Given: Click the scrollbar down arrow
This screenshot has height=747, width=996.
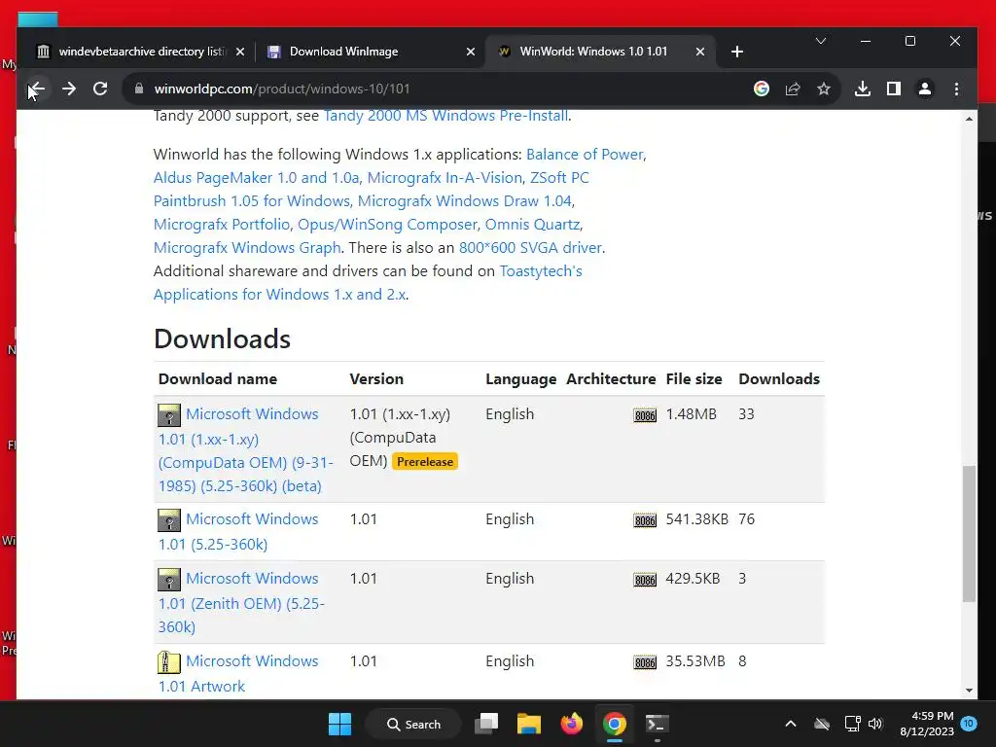Looking at the screenshot, I should [969, 691].
